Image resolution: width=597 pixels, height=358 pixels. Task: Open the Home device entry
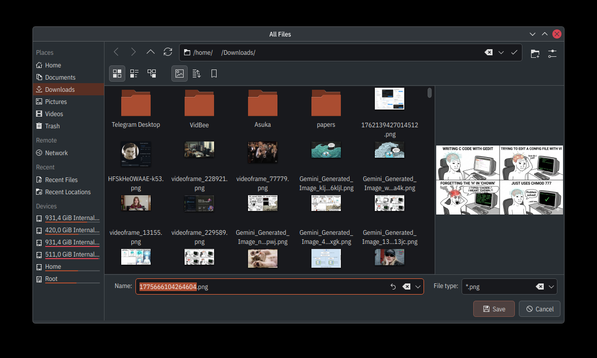point(68,267)
